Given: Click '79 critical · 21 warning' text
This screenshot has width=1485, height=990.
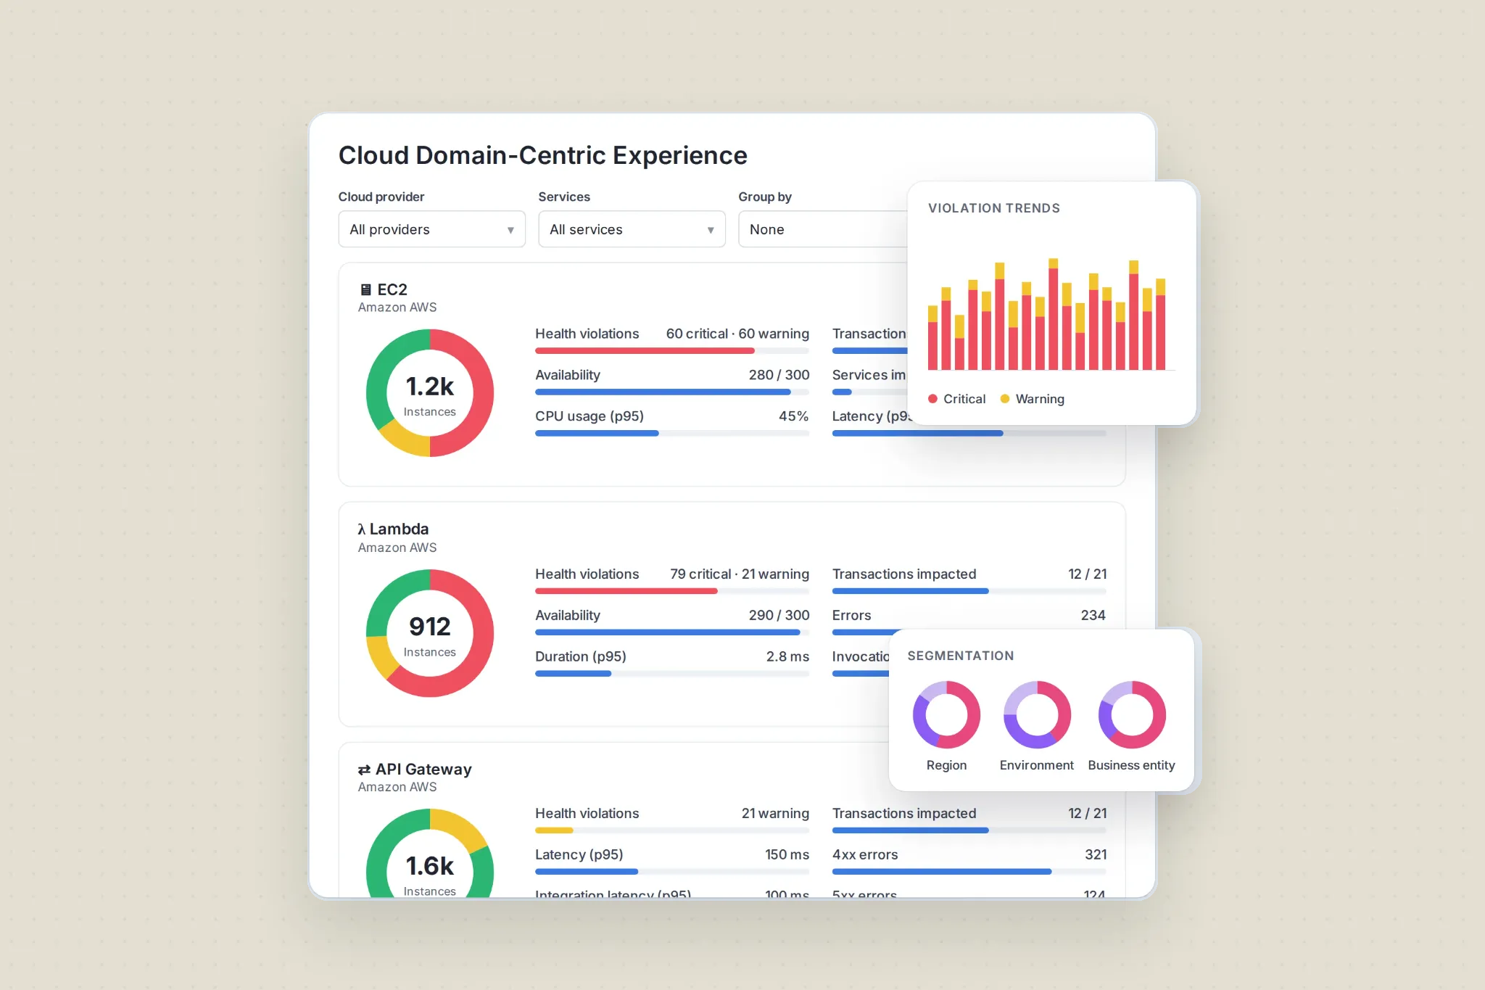Looking at the screenshot, I should point(740,574).
